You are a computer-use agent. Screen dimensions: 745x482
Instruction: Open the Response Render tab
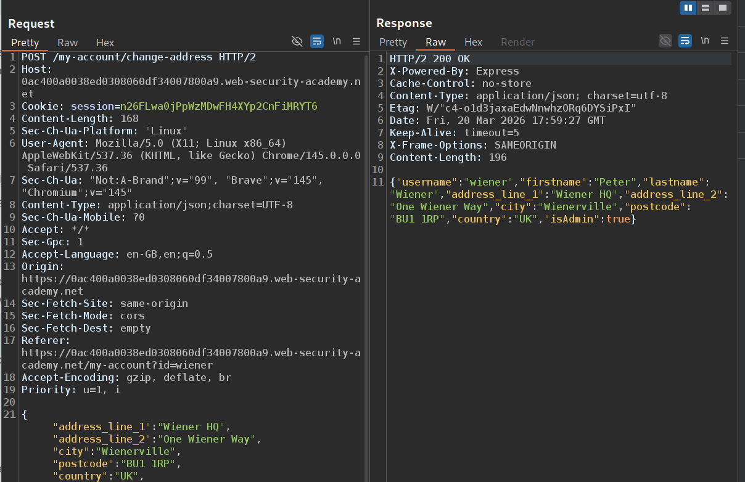(517, 42)
